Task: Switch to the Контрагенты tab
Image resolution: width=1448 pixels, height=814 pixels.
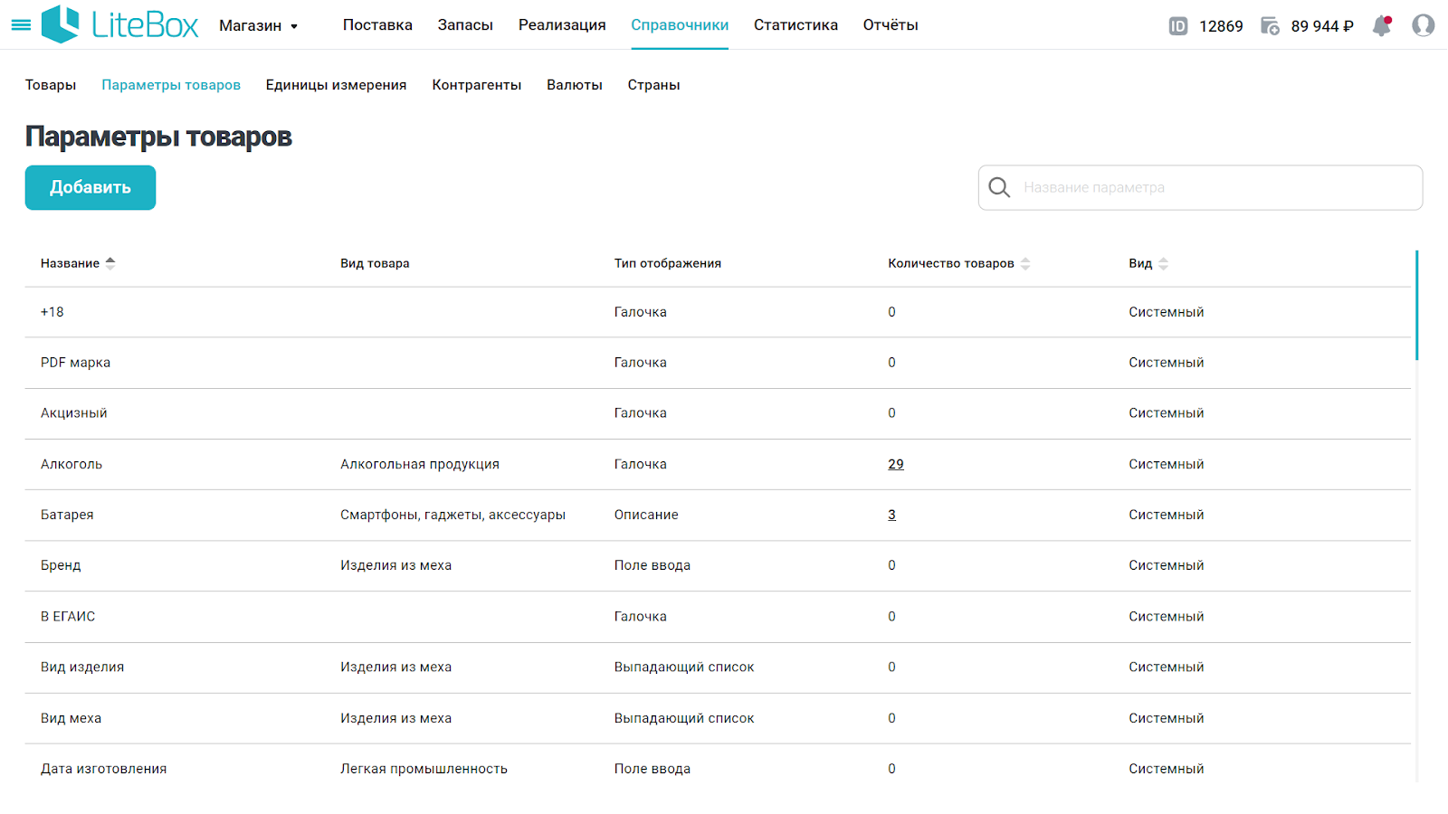Action: point(477,85)
